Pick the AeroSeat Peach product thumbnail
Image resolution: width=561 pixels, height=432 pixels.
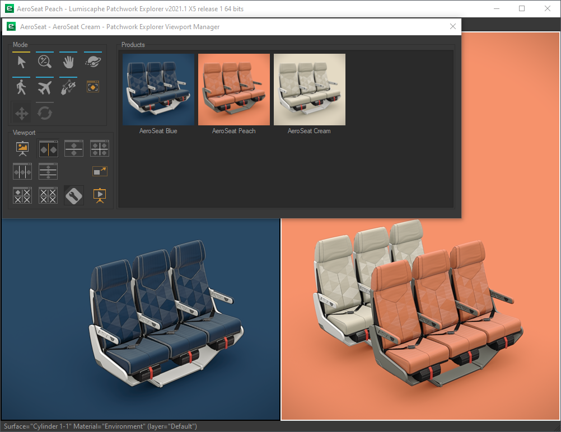234,90
